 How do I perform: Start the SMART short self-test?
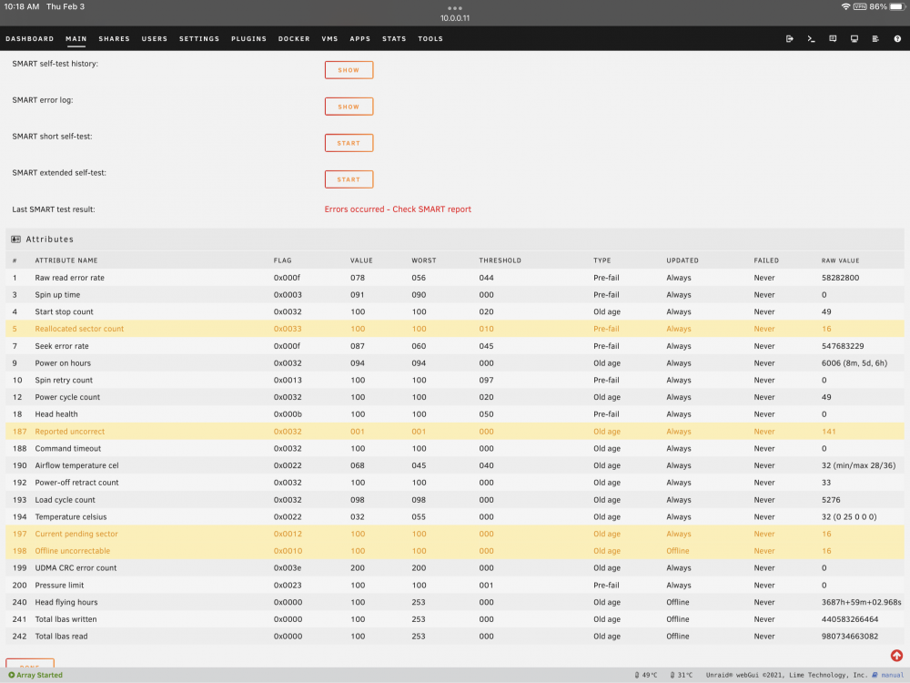[349, 143]
